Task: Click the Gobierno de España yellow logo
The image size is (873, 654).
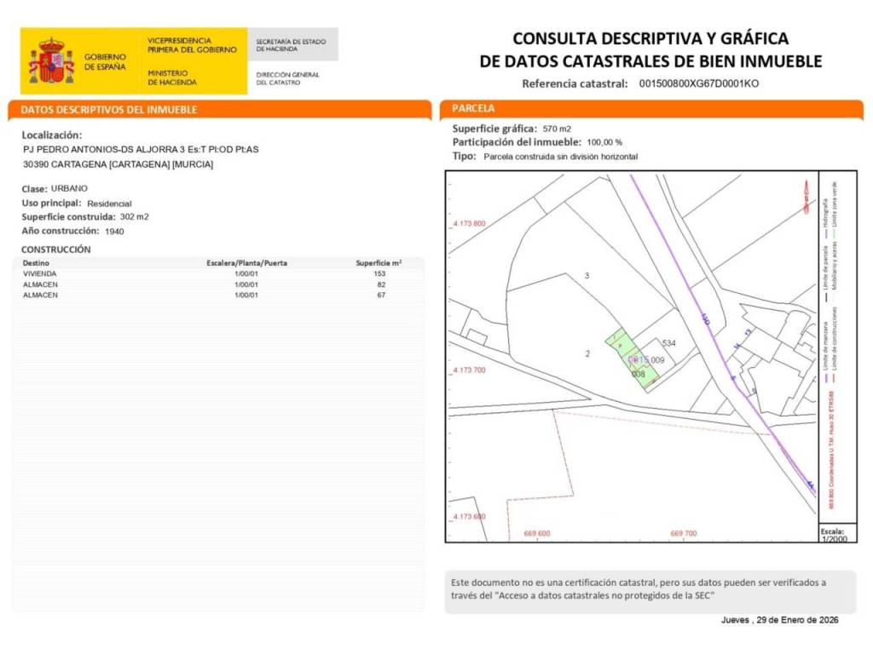Action: point(79,61)
